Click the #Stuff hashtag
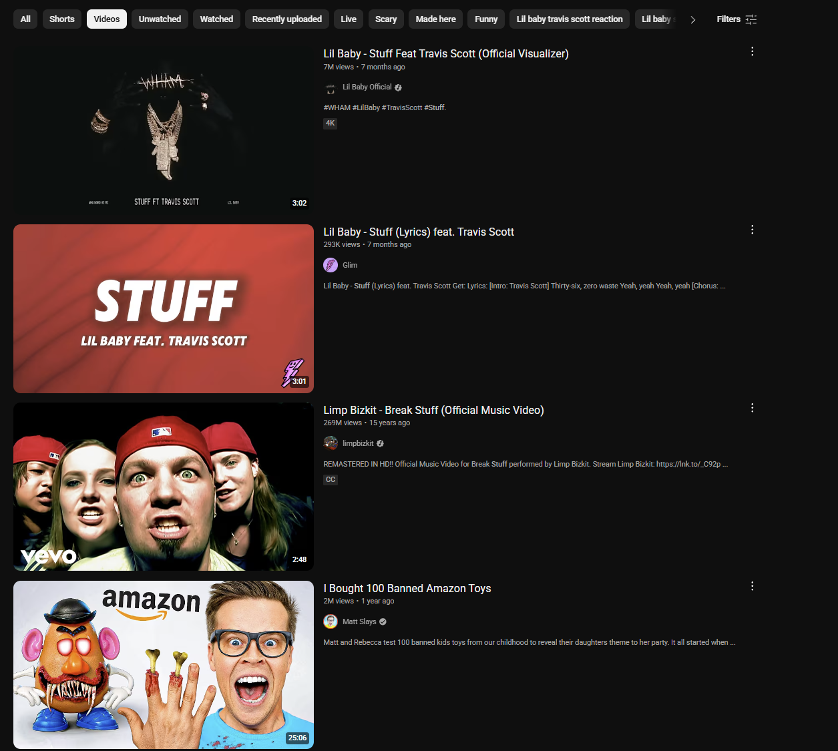Image resolution: width=838 pixels, height=751 pixels. tap(435, 107)
